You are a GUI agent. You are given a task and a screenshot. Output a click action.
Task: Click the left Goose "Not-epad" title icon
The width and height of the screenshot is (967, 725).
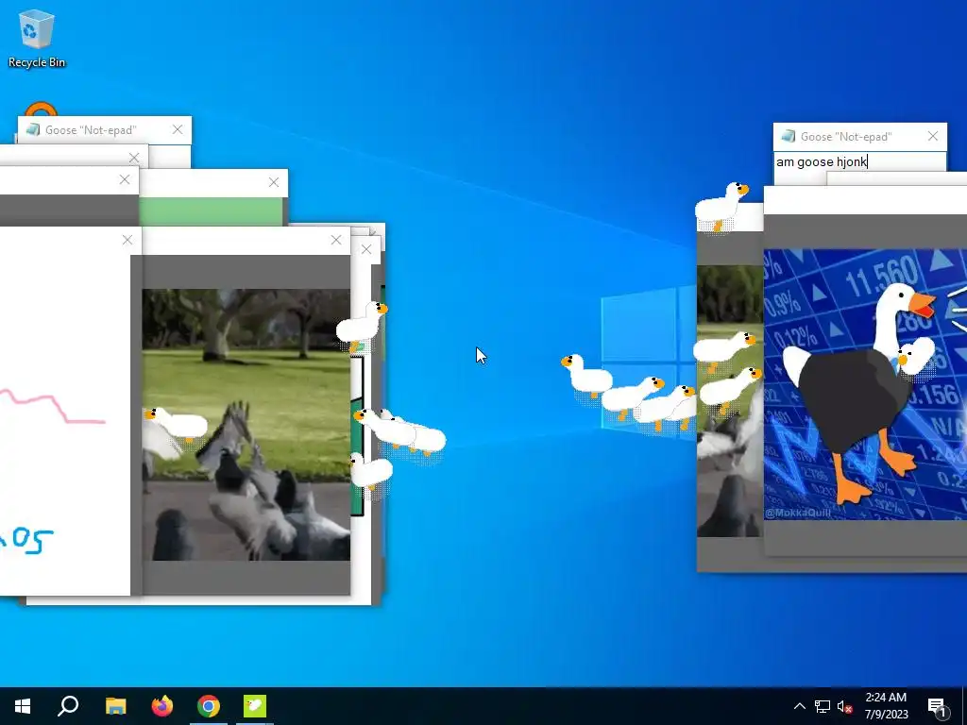click(x=33, y=130)
